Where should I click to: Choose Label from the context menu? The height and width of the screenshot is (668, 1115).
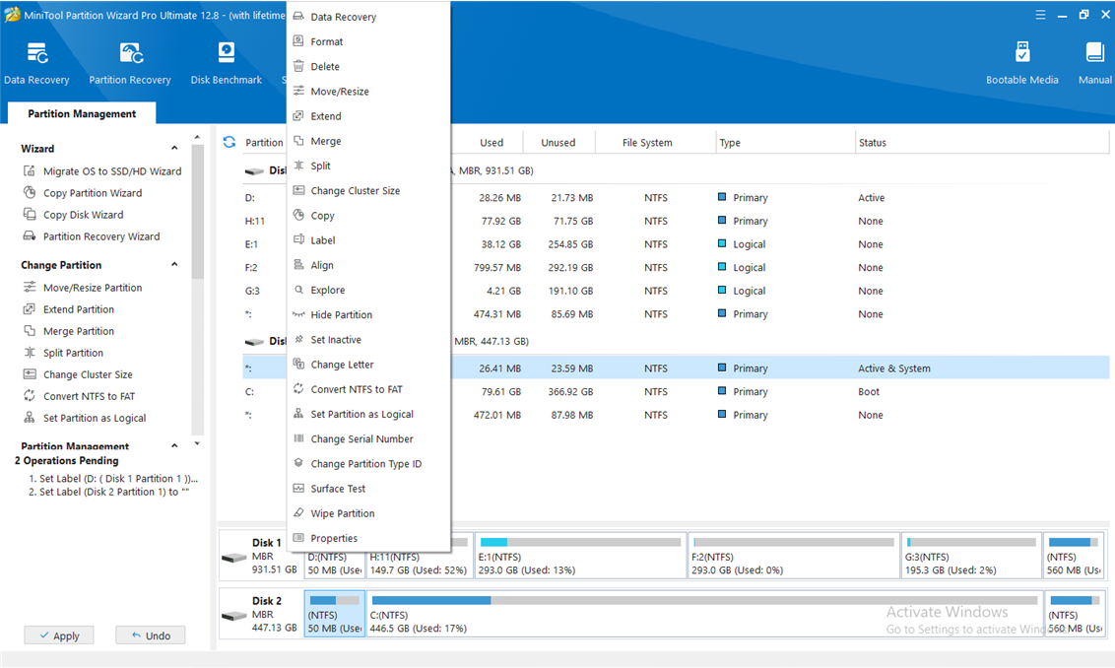[x=368, y=240]
